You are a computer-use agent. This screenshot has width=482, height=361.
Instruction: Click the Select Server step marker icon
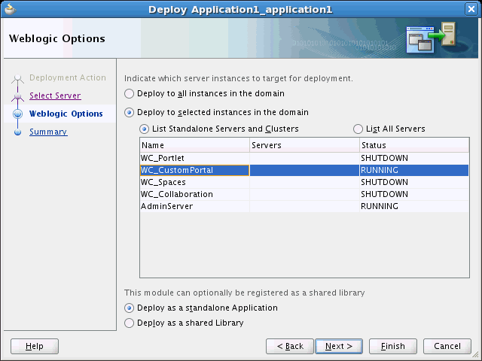(17, 96)
